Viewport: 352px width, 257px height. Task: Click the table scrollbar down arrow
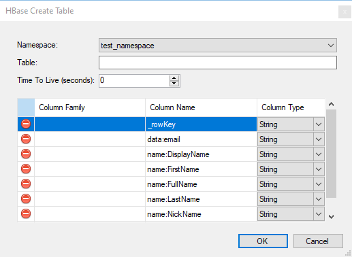[x=331, y=217]
